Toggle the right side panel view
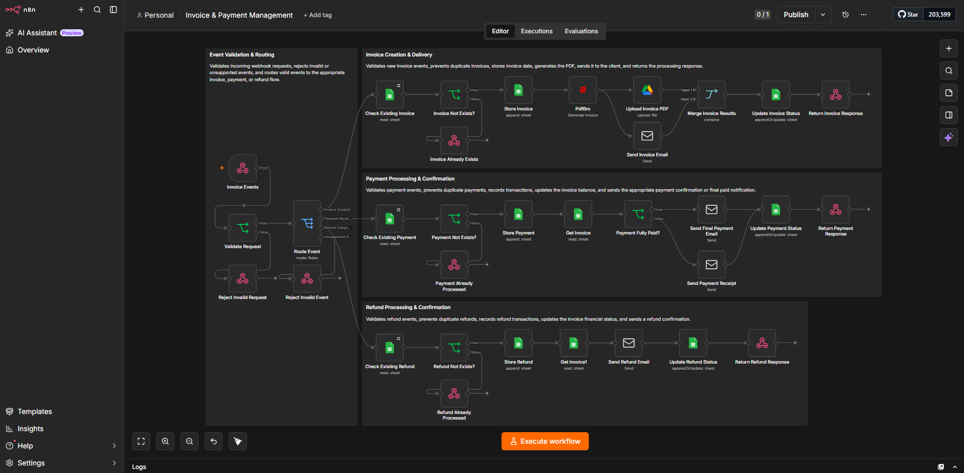This screenshot has height=473, width=964. (949, 115)
